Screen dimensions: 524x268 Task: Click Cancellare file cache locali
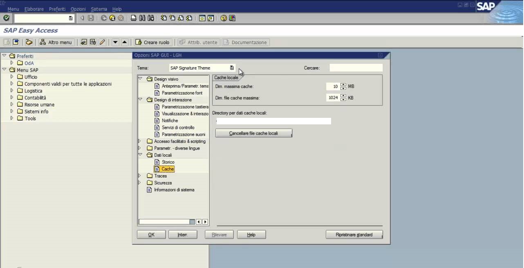point(253,133)
